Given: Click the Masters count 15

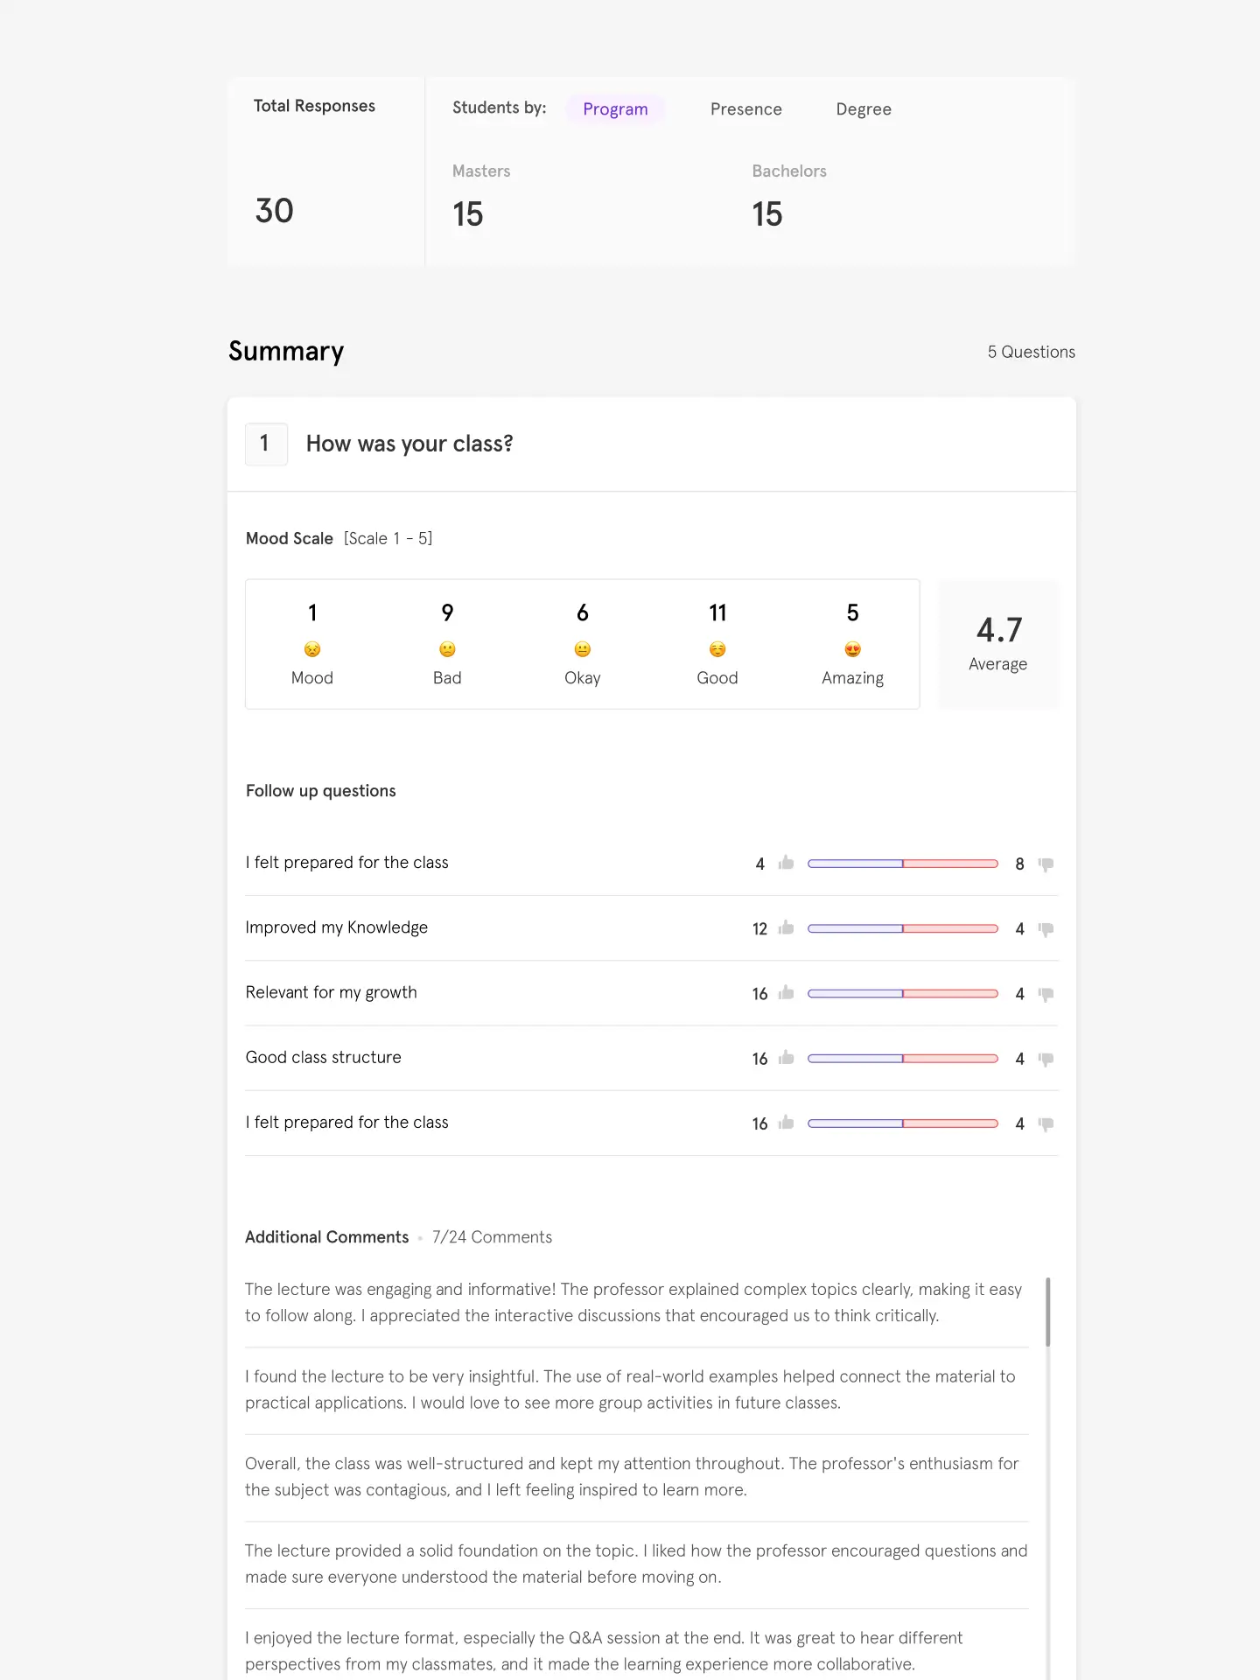Looking at the screenshot, I should pyautogui.click(x=468, y=214).
